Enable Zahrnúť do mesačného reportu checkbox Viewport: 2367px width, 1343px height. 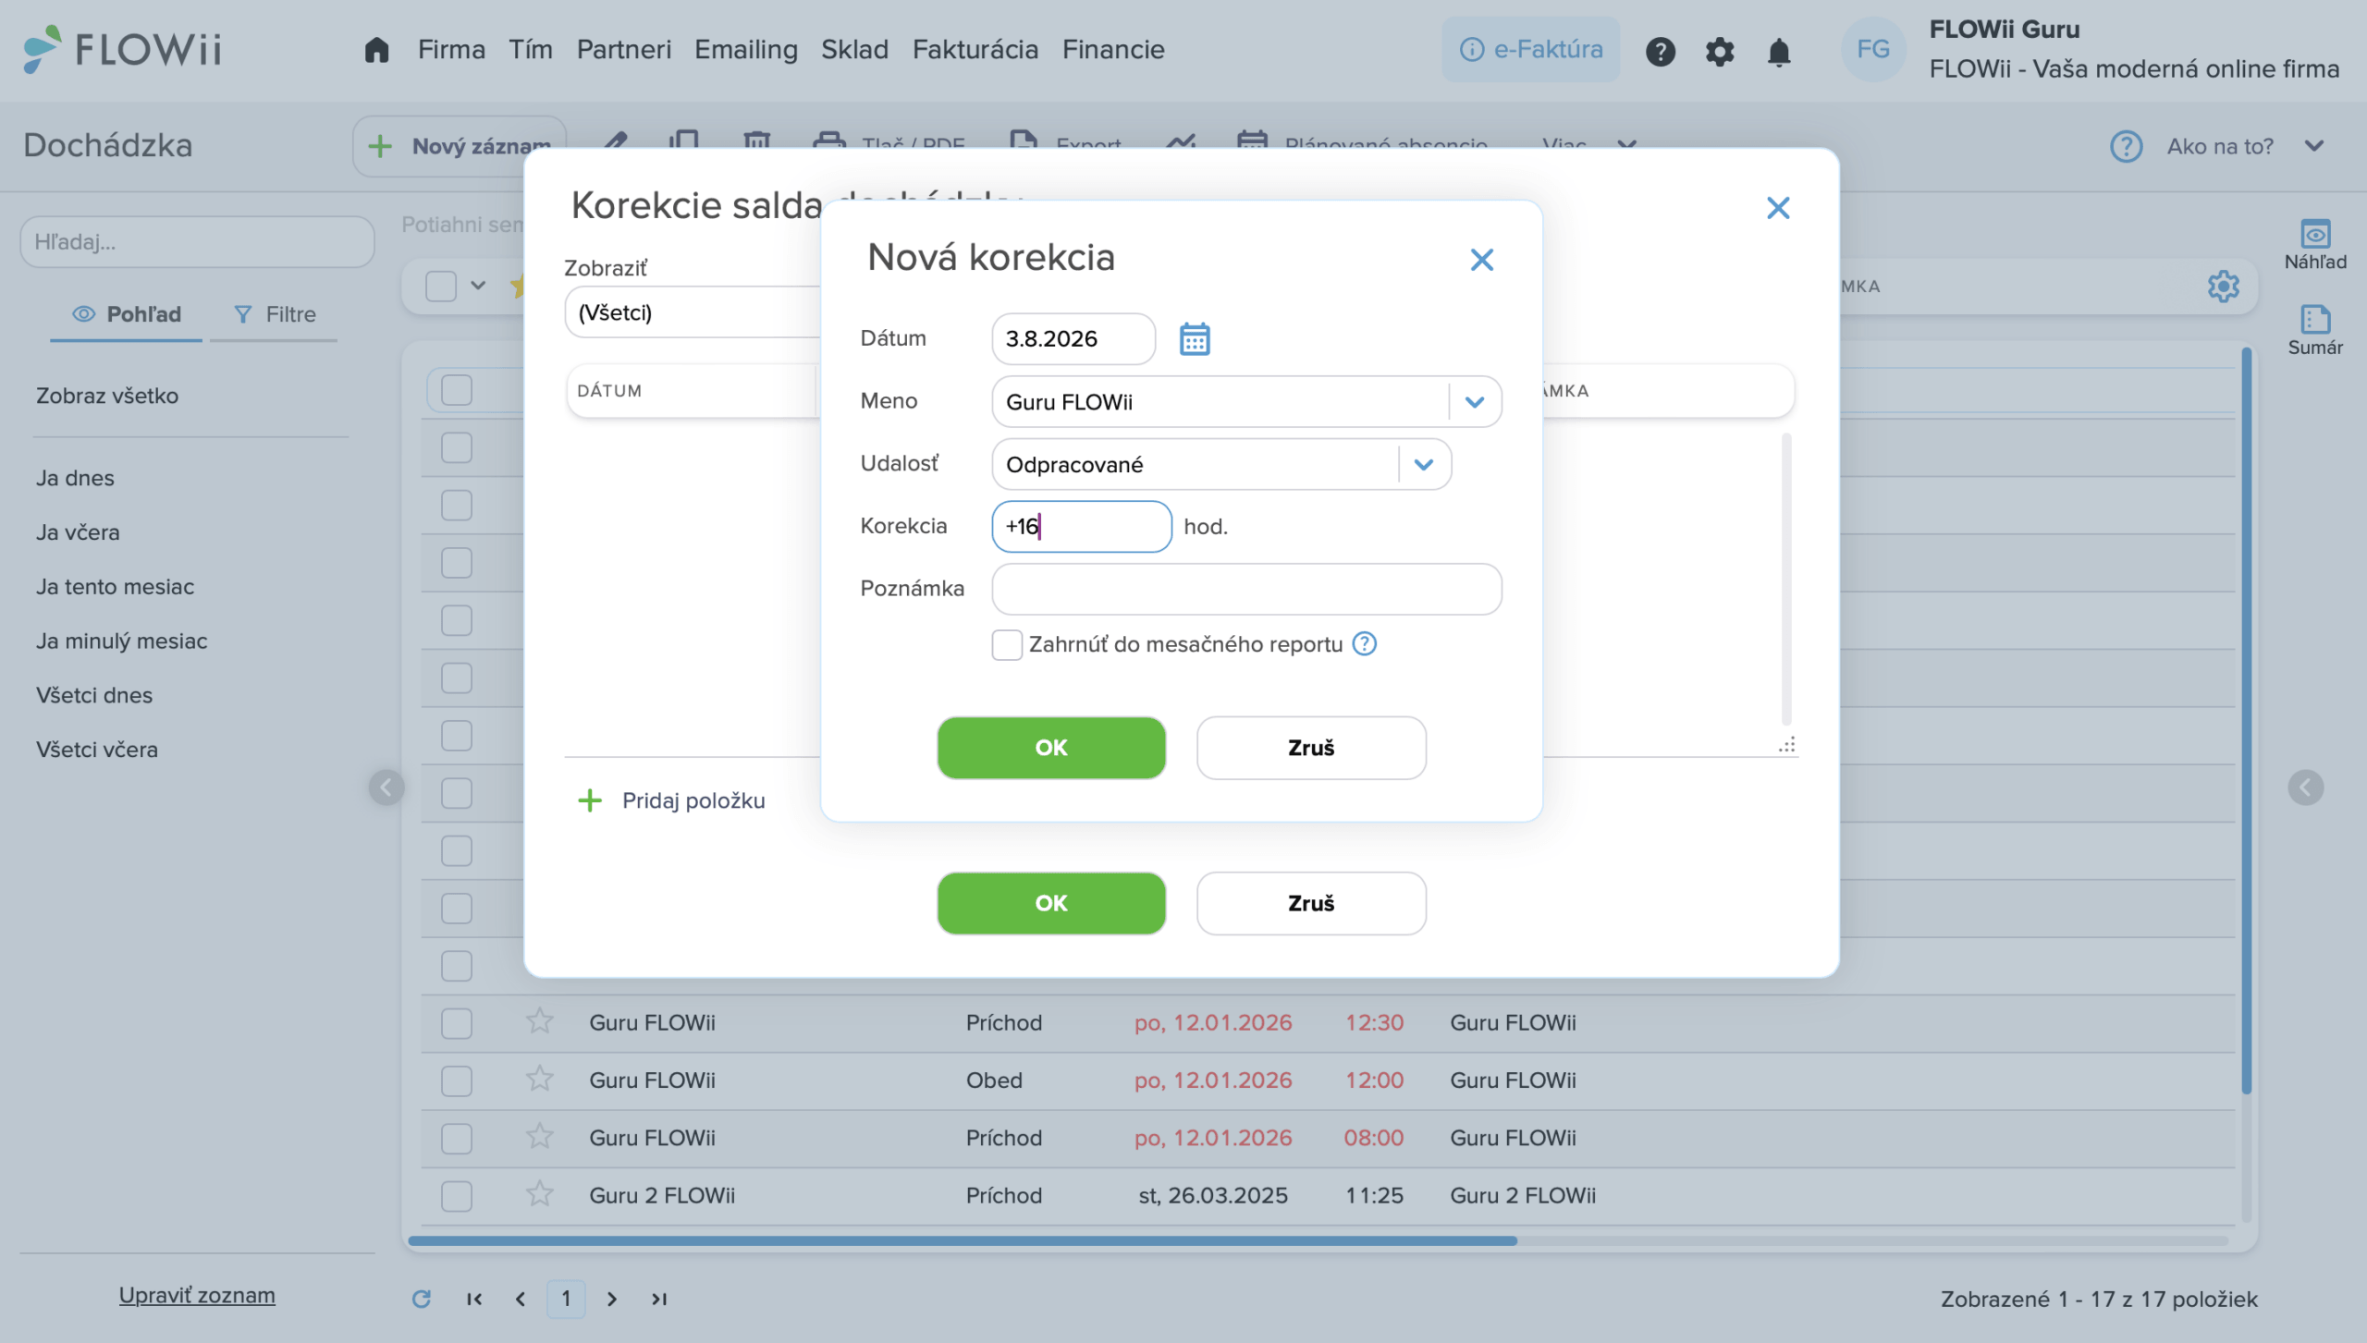1006,644
